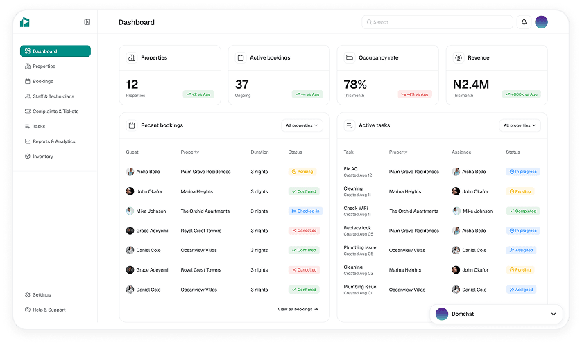
Task: Collapse the sidebar panel icon
Action: 87,22
